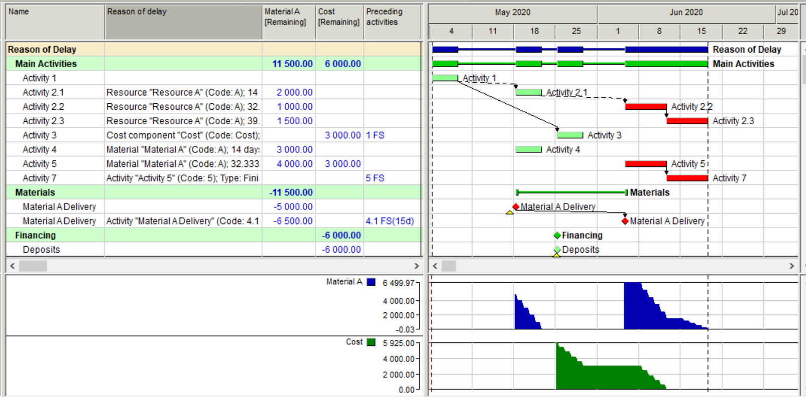Click the Gantt horizontal scrollbar thumb
This screenshot has width=806, height=397.
point(449,266)
